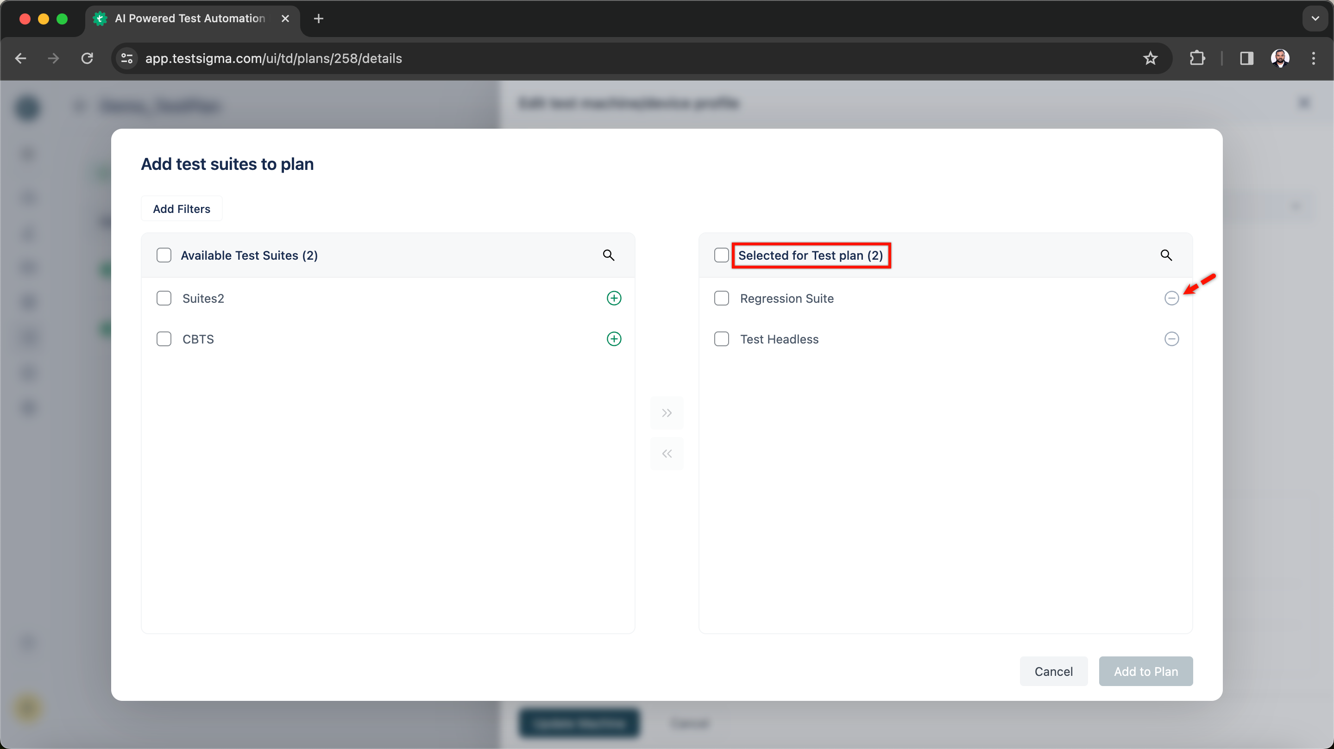Click the Add to Plan button

[x=1145, y=671]
